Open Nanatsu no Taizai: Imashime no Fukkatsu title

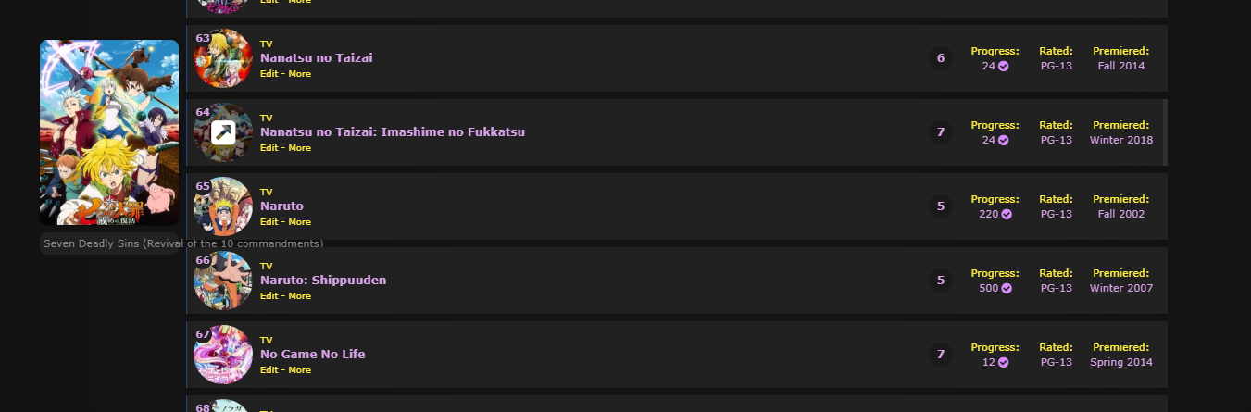coord(392,131)
